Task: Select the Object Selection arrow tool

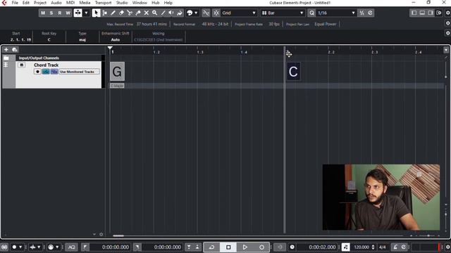Action: click(96, 13)
